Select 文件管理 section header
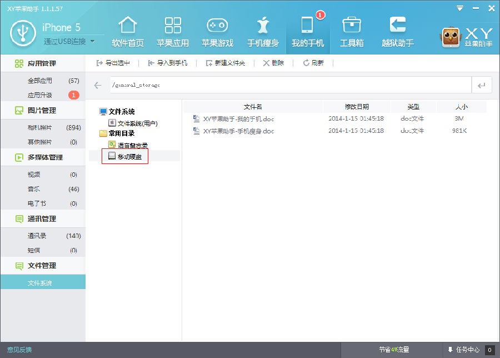 [x=43, y=266]
